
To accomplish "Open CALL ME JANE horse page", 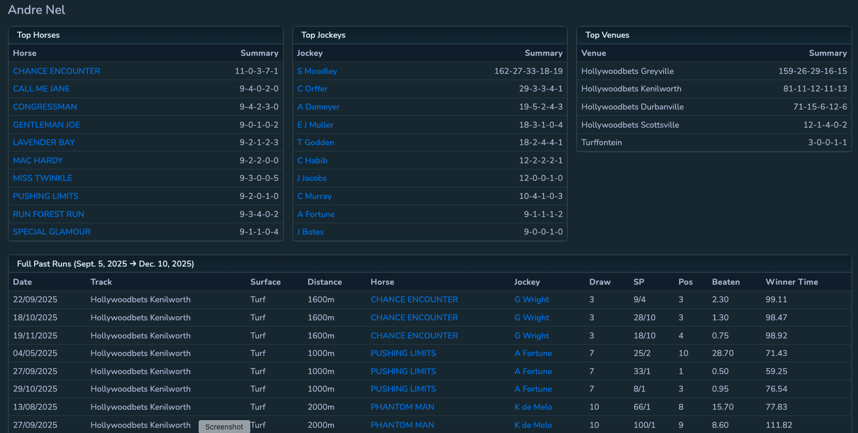I will 41,89.
